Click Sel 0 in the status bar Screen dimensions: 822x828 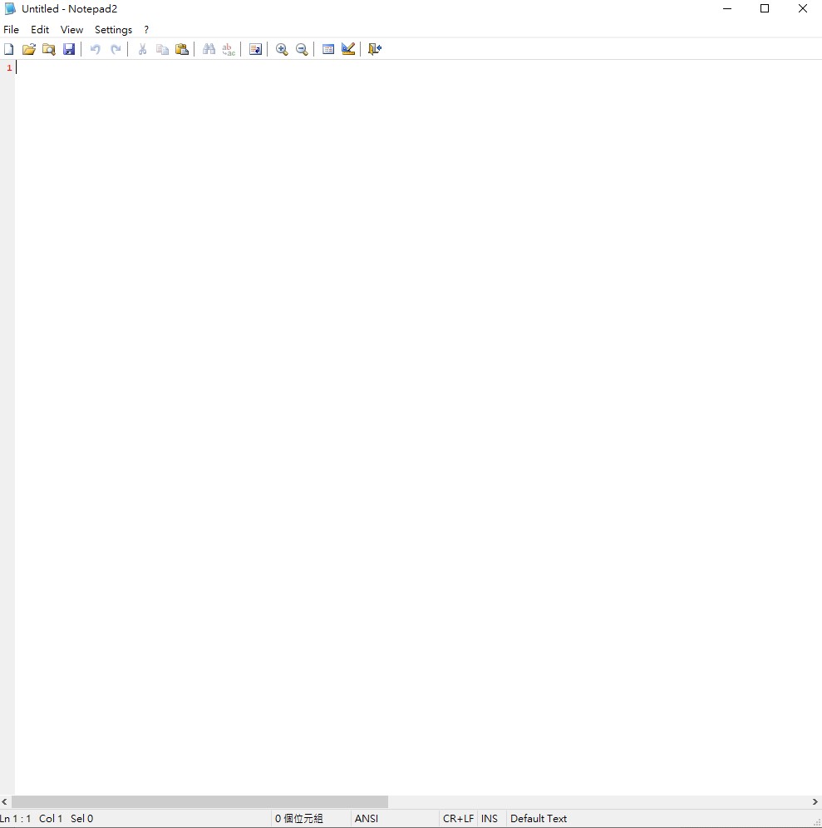81,819
